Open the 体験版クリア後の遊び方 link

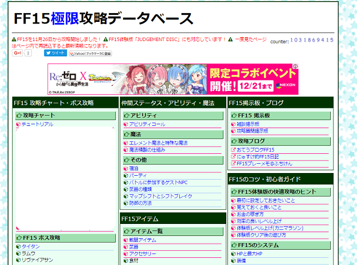tap(261, 235)
